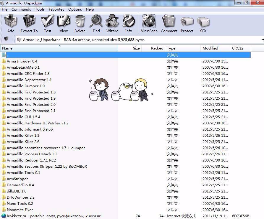Select the Armadillo CRC Finder 1.3 row
Viewport: 264px width, 219px height.
tap(126, 73)
